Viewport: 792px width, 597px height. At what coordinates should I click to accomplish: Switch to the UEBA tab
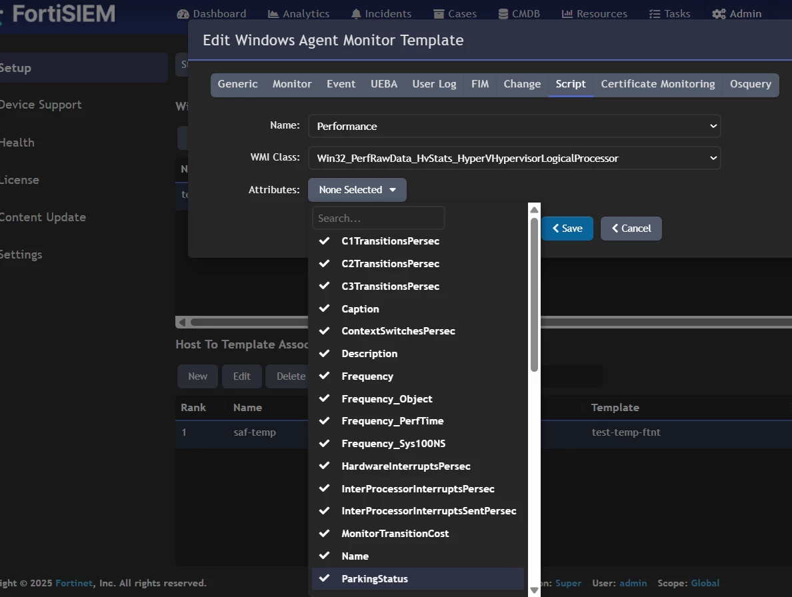click(x=384, y=84)
